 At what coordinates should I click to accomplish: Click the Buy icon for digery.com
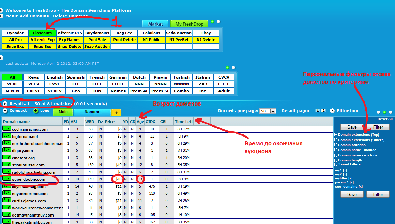tap(6, 150)
